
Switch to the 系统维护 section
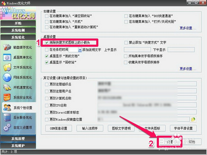[18, 145]
